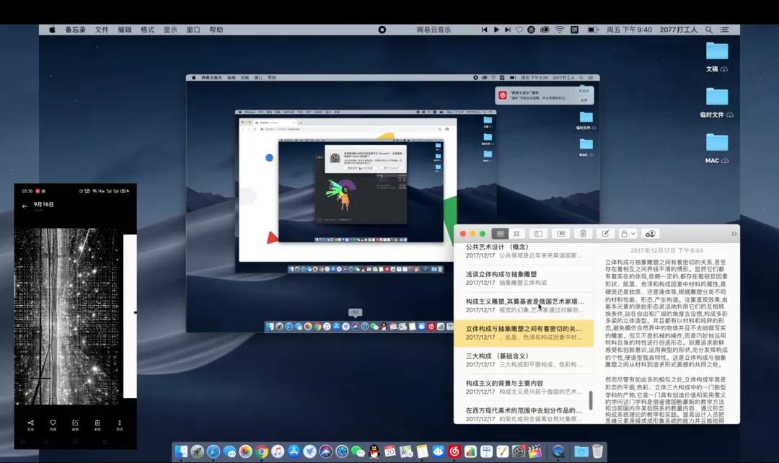This screenshot has height=463, width=779.
Task: Open Final Cut Pro in main Dock
Action: click(x=534, y=451)
